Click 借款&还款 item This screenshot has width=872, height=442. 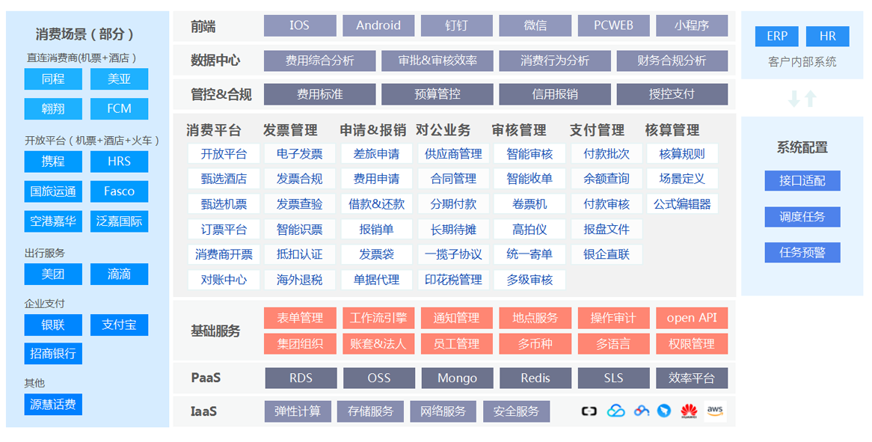376,204
